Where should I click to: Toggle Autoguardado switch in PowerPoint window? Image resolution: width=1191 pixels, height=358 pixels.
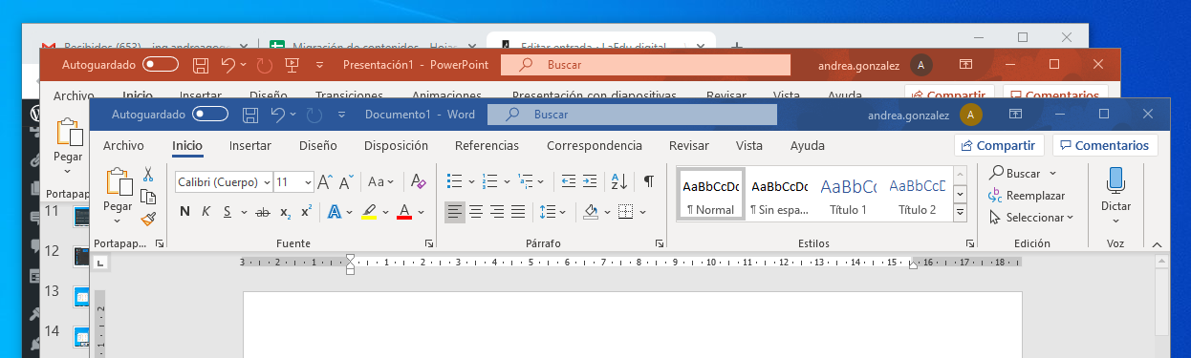[x=160, y=65]
